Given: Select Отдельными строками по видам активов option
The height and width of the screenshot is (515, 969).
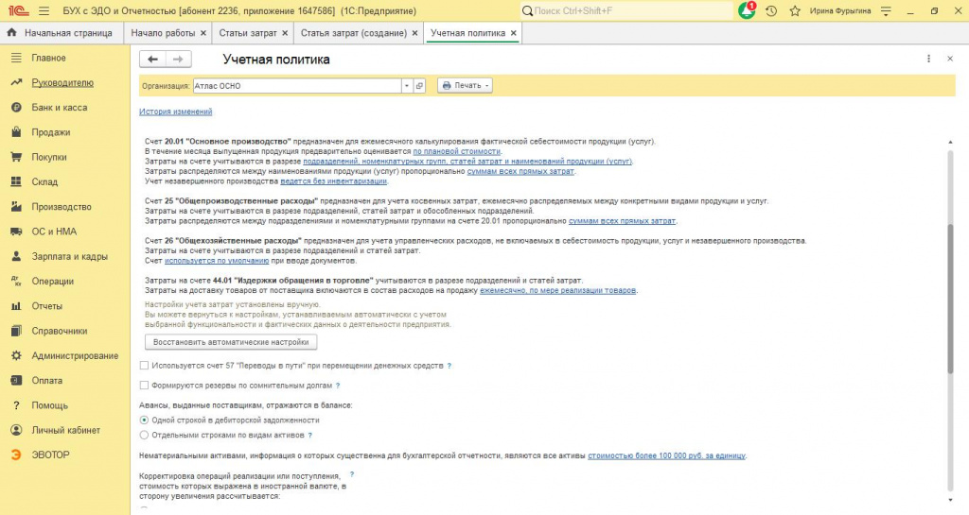Looking at the screenshot, I should tap(144, 435).
